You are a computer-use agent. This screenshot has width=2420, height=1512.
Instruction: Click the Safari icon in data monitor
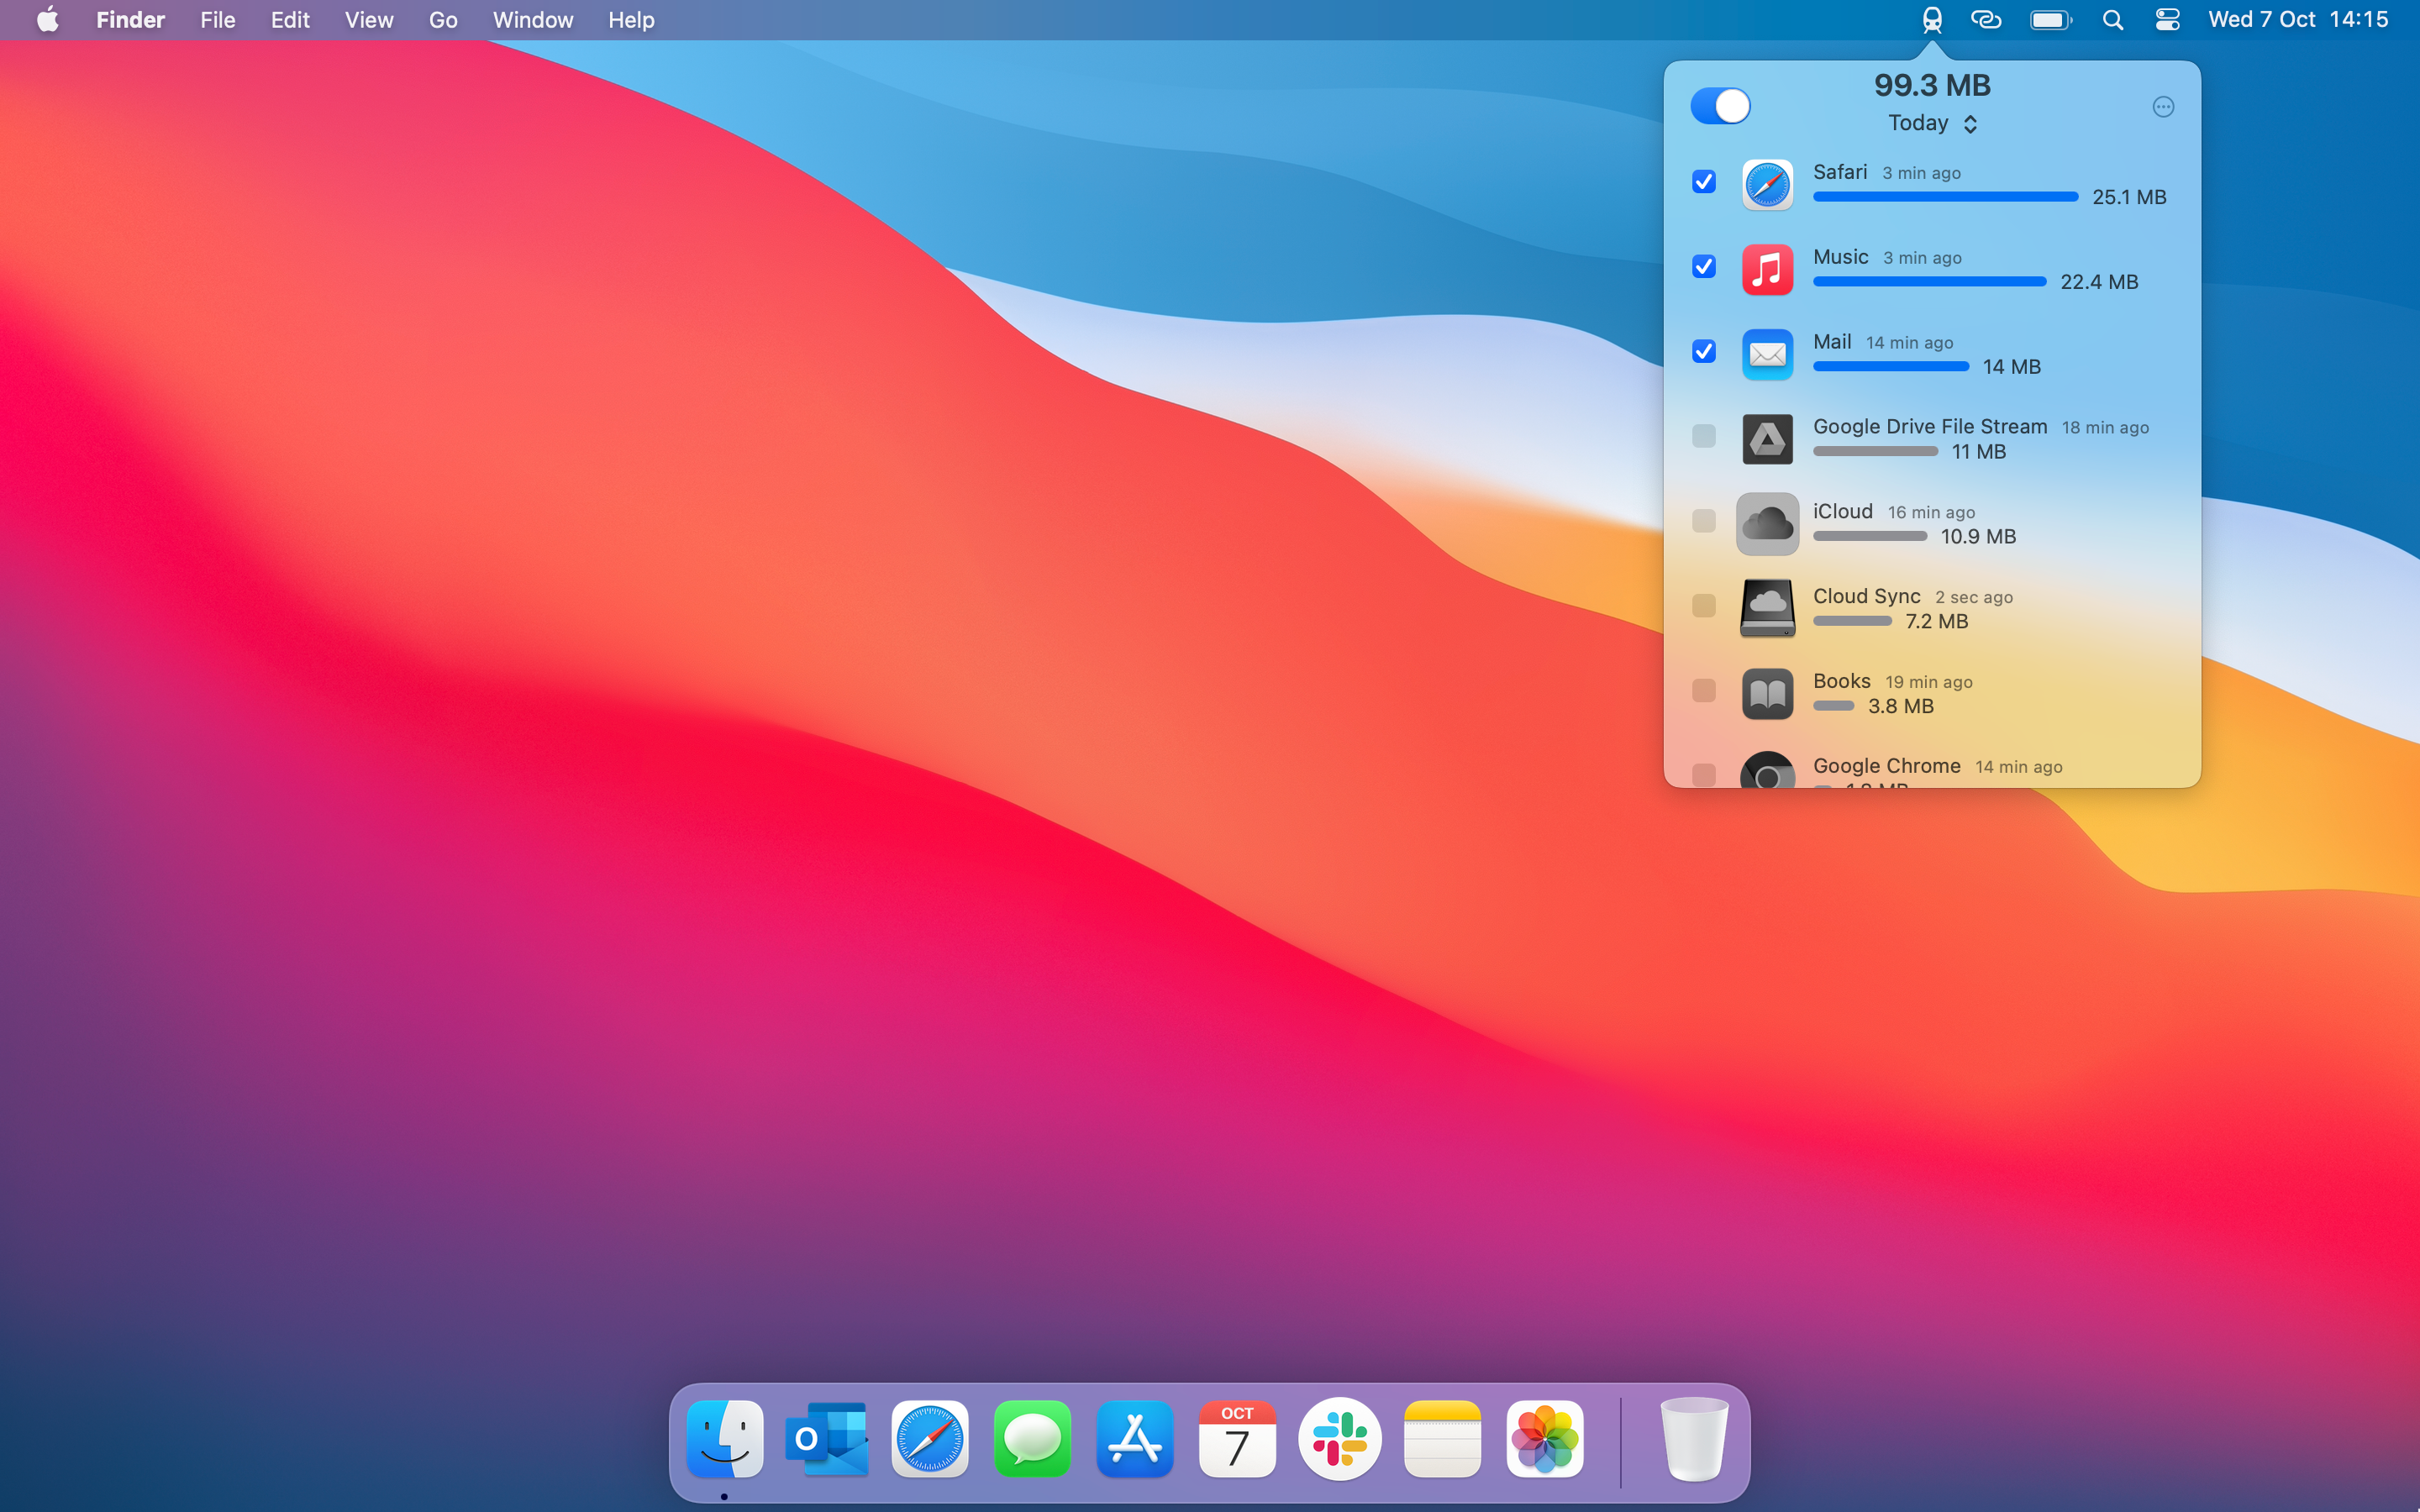(x=1766, y=183)
